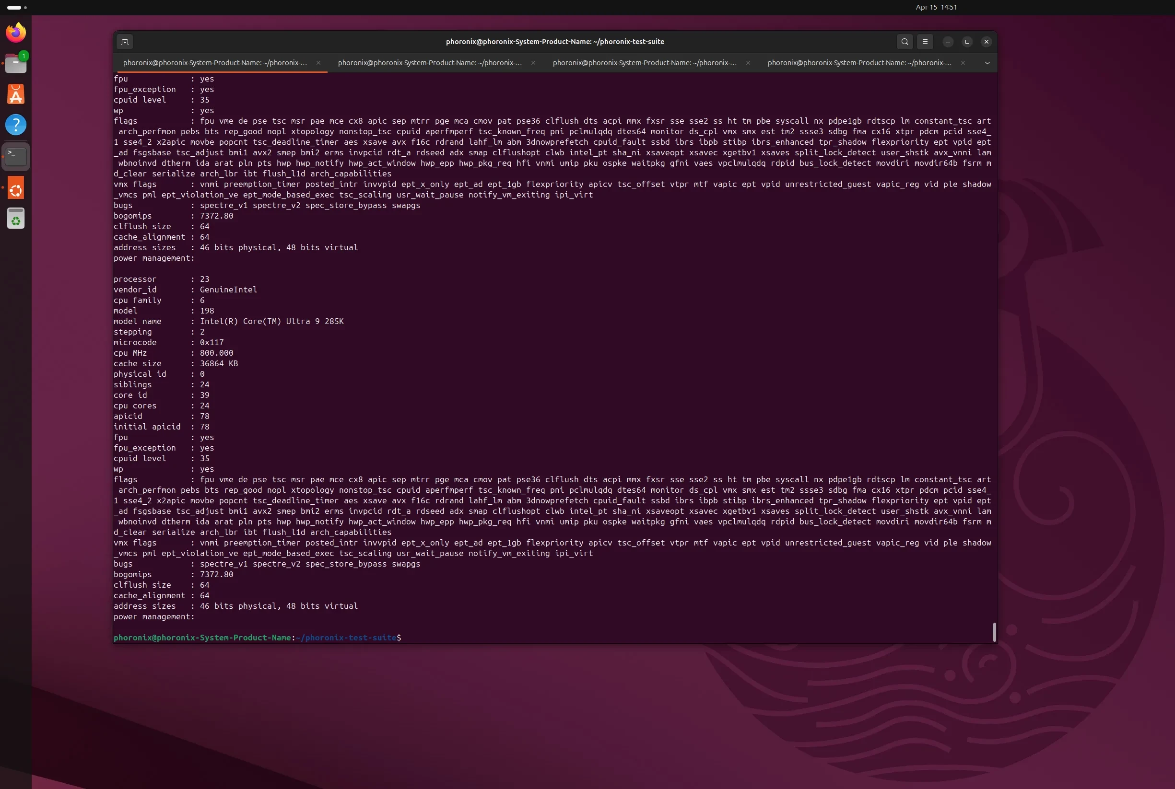Open the Help icon in dock
The width and height of the screenshot is (1175, 789).
[16, 125]
